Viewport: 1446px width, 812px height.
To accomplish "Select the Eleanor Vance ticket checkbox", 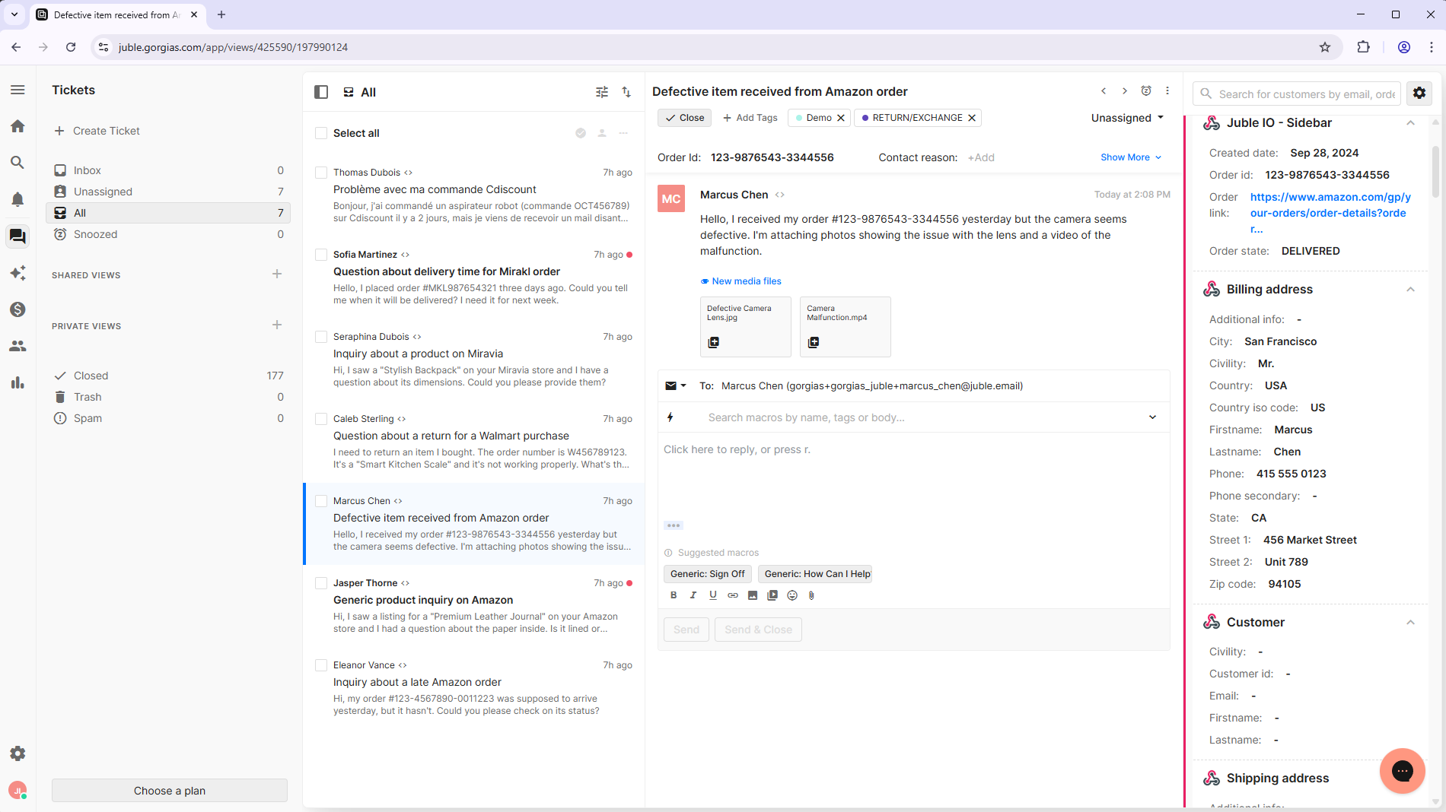I will point(321,665).
